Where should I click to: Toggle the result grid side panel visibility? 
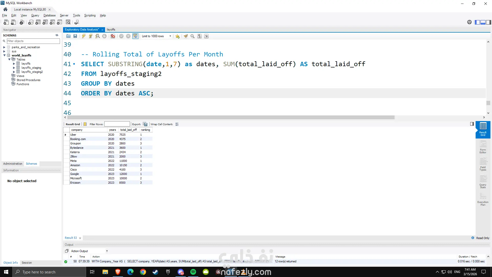point(472,124)
